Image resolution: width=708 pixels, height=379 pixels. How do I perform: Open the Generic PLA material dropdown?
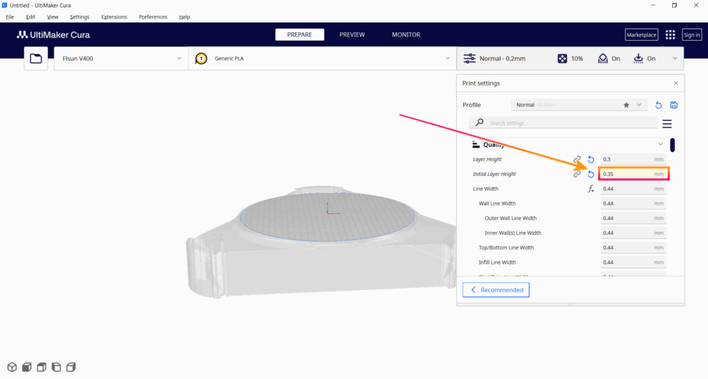coord(322,59)
